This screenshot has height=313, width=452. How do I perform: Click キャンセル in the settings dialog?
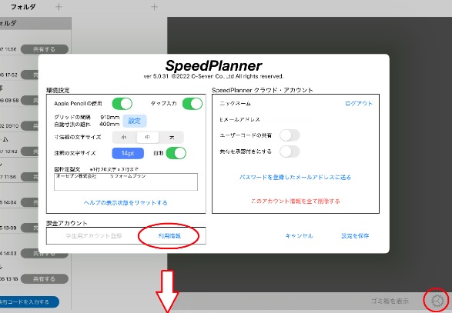click(299, 236)
